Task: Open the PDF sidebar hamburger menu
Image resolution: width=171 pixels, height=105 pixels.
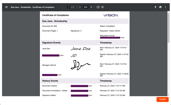Action: [6, 7]
